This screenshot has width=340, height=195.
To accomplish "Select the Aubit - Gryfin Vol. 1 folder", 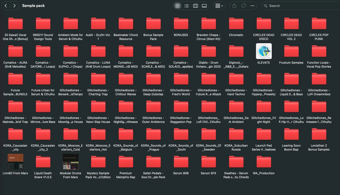I will click(x=98, y=24).
